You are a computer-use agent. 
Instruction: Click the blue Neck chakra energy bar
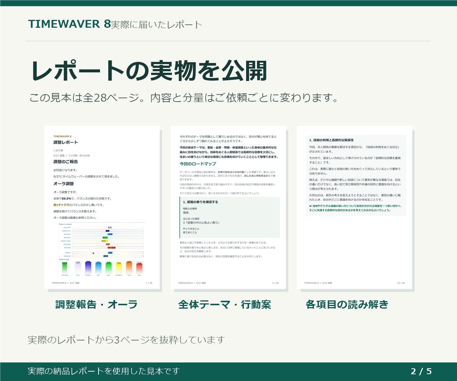click(99, 267)
